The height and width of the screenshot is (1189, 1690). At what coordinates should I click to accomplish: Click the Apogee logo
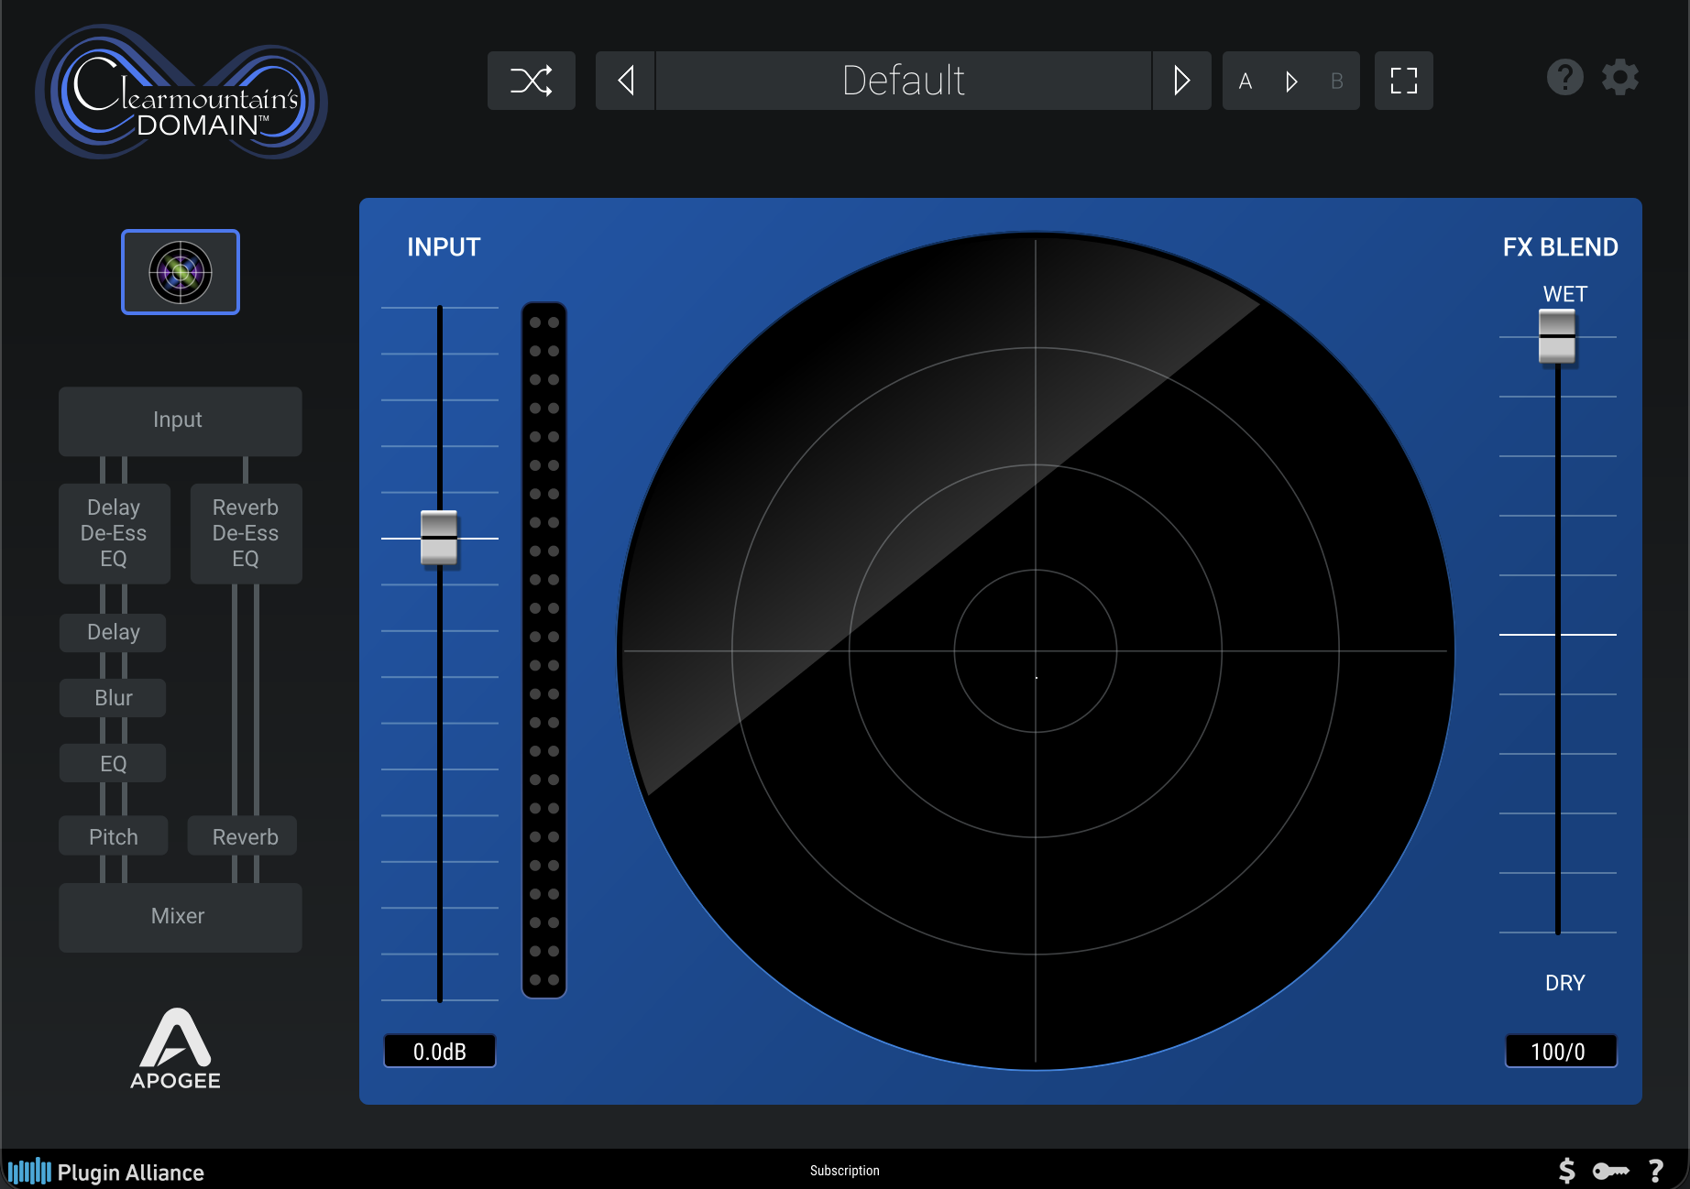176,1049
